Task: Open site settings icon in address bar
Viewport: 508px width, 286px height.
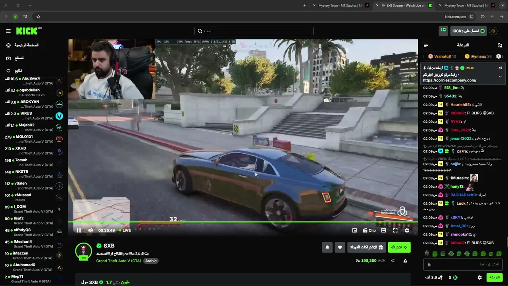Action: pos(471,17)
